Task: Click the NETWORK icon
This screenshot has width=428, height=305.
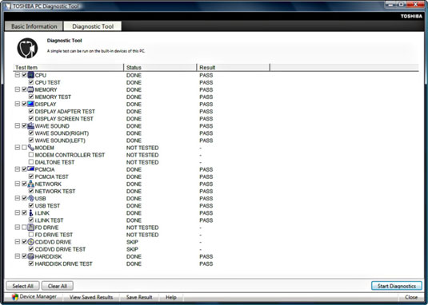Action: [31, 184]
